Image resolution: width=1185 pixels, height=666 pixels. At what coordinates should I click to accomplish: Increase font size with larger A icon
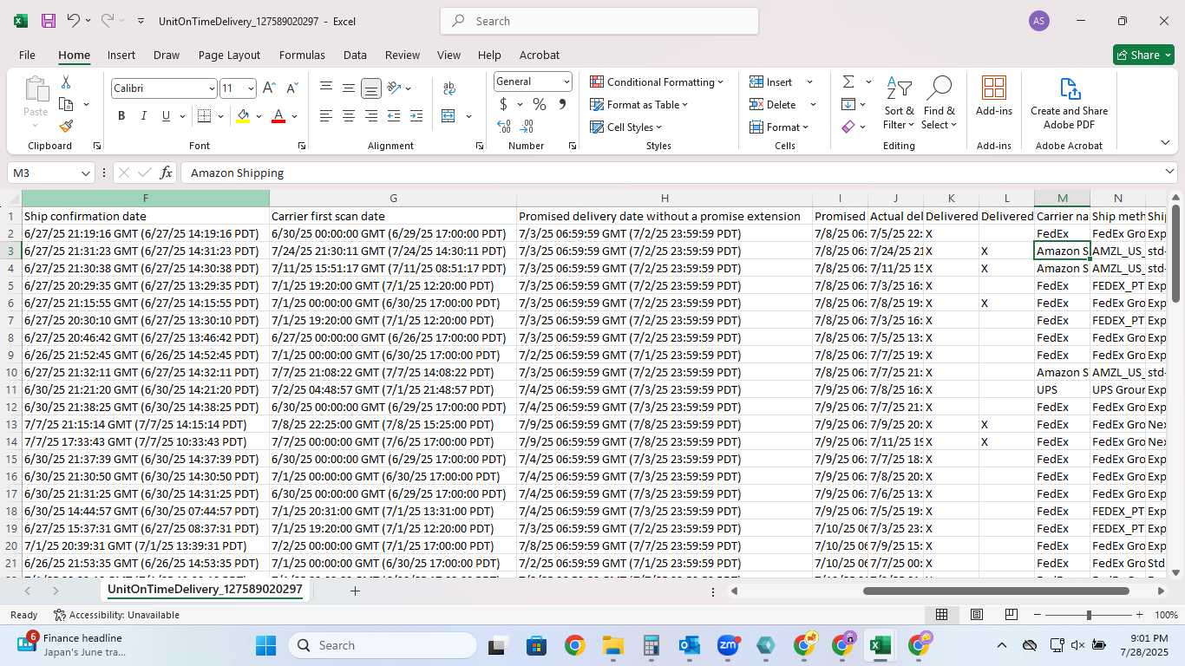[269, 88]
